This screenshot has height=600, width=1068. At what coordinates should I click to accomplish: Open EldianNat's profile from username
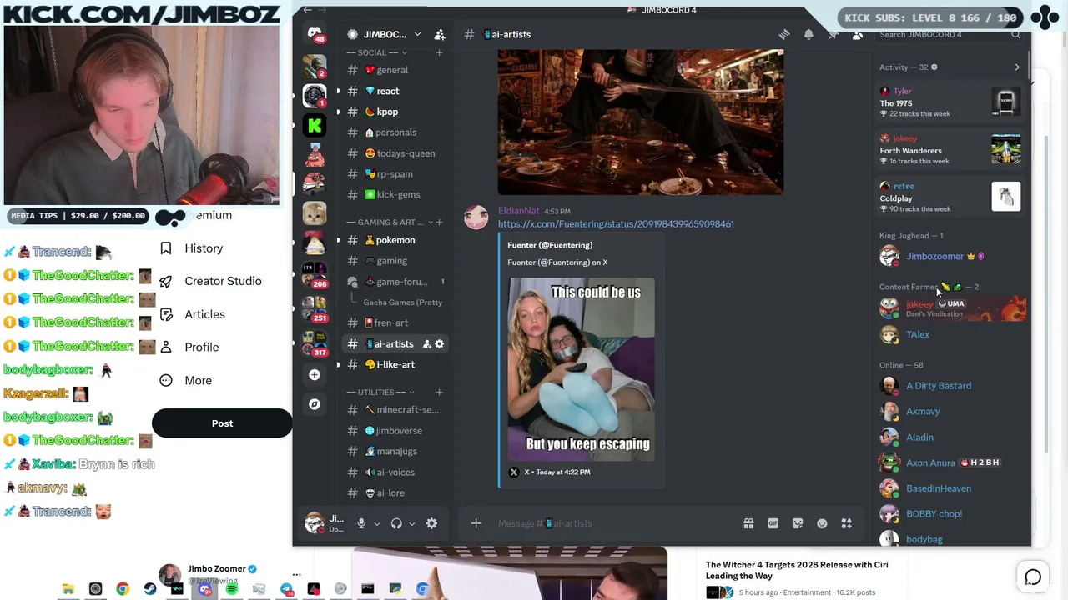(518, 211)
